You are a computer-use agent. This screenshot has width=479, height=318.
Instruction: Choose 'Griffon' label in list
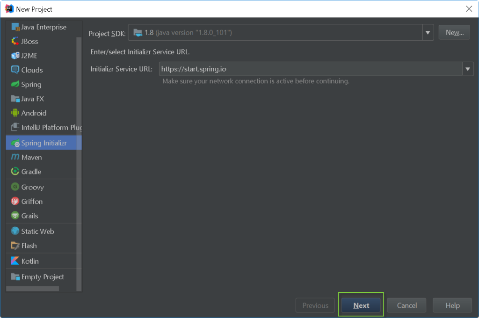pos(32,201)
